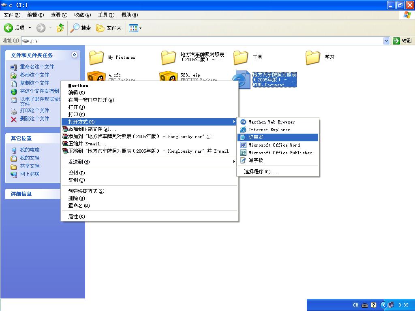The width and height of the screenshot is (415, 311).
Task: Choose Microsoft Office Word from submenu
Action: pos(274,145)
